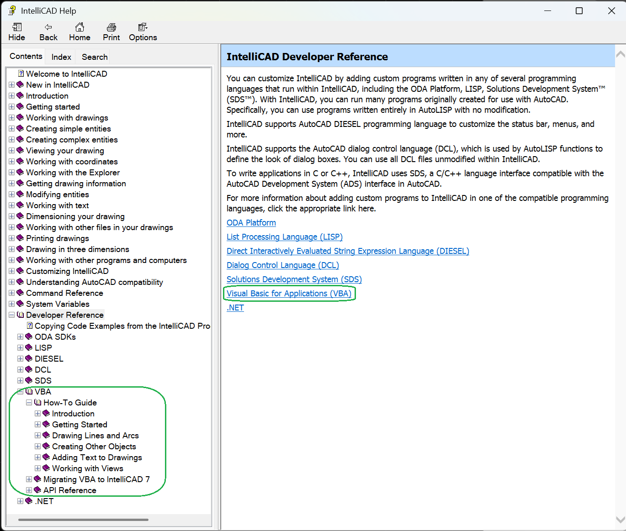Click the book icon beside Migrating VBA to IntelliCAD 7
This screenshot has height=531, width=626.
[x=37, y=479]
